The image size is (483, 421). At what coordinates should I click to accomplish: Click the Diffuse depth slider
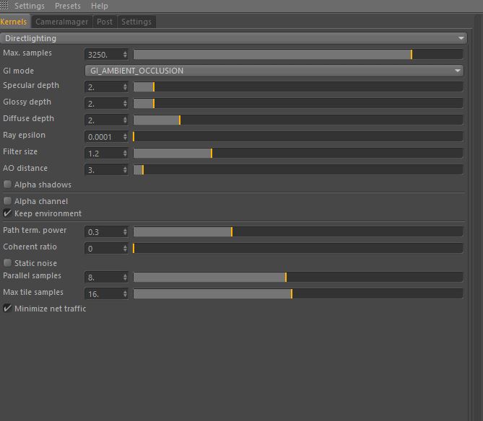pos(298,120)
